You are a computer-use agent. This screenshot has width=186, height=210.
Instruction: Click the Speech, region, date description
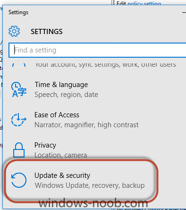[66, 95]
